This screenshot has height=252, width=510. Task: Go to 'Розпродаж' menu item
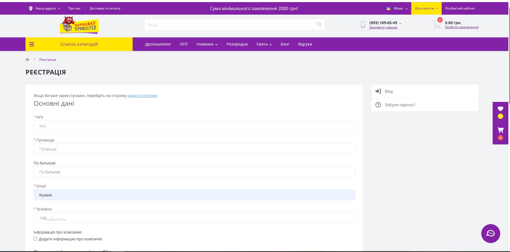[237, 44]
